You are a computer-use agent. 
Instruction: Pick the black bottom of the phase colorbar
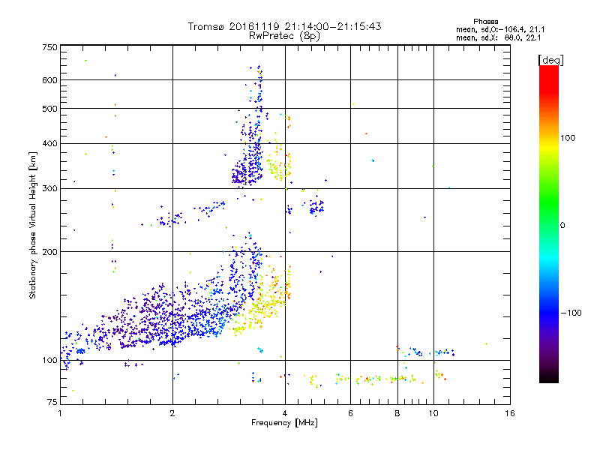tap(549, 378)
